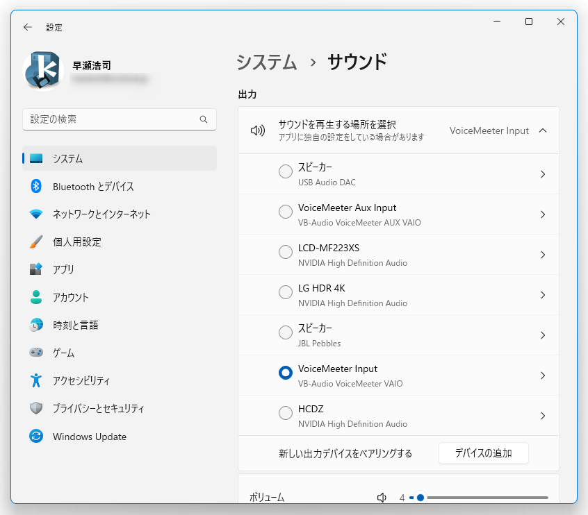Click the user profile avatar
Image resolution: width=588 pixels, height=515 pixels.
pos(42,71)
